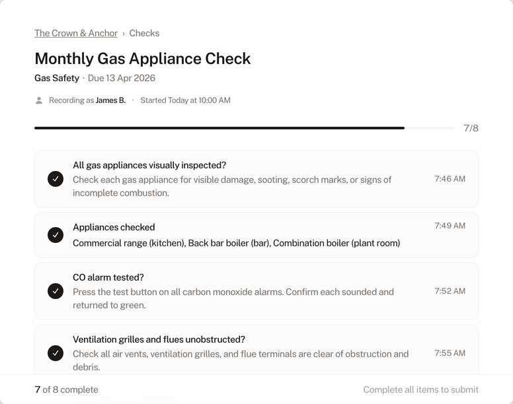Screen dimensions: 513x404
Task: Click the check progress bar
Action: tap(245, 128)
